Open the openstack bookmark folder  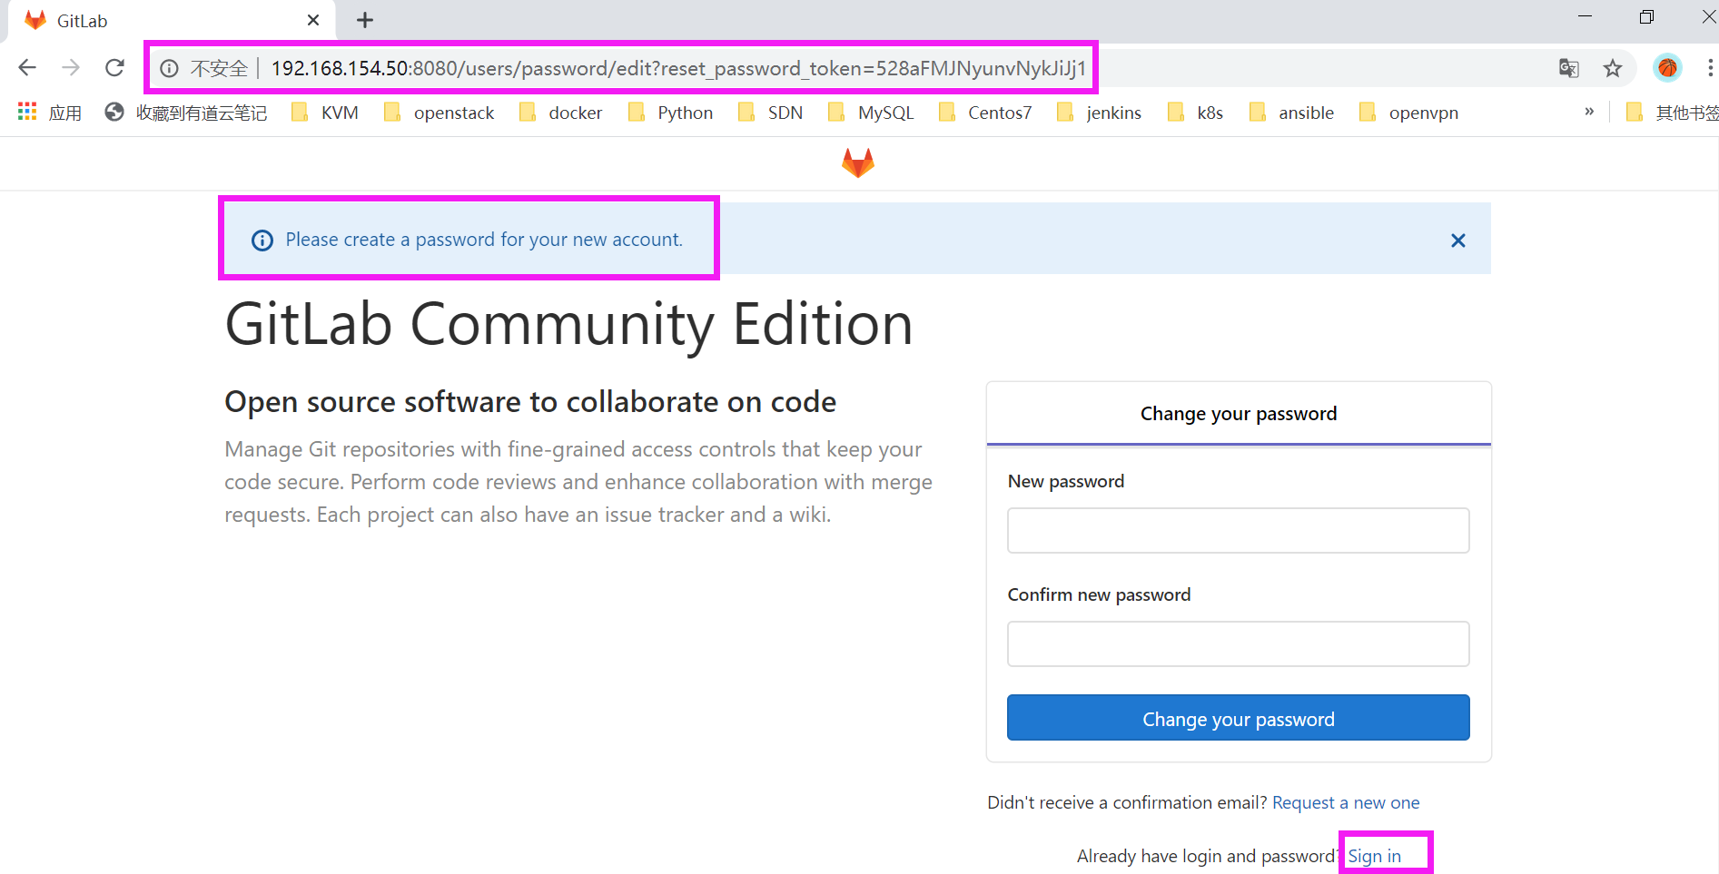[440, 113]
